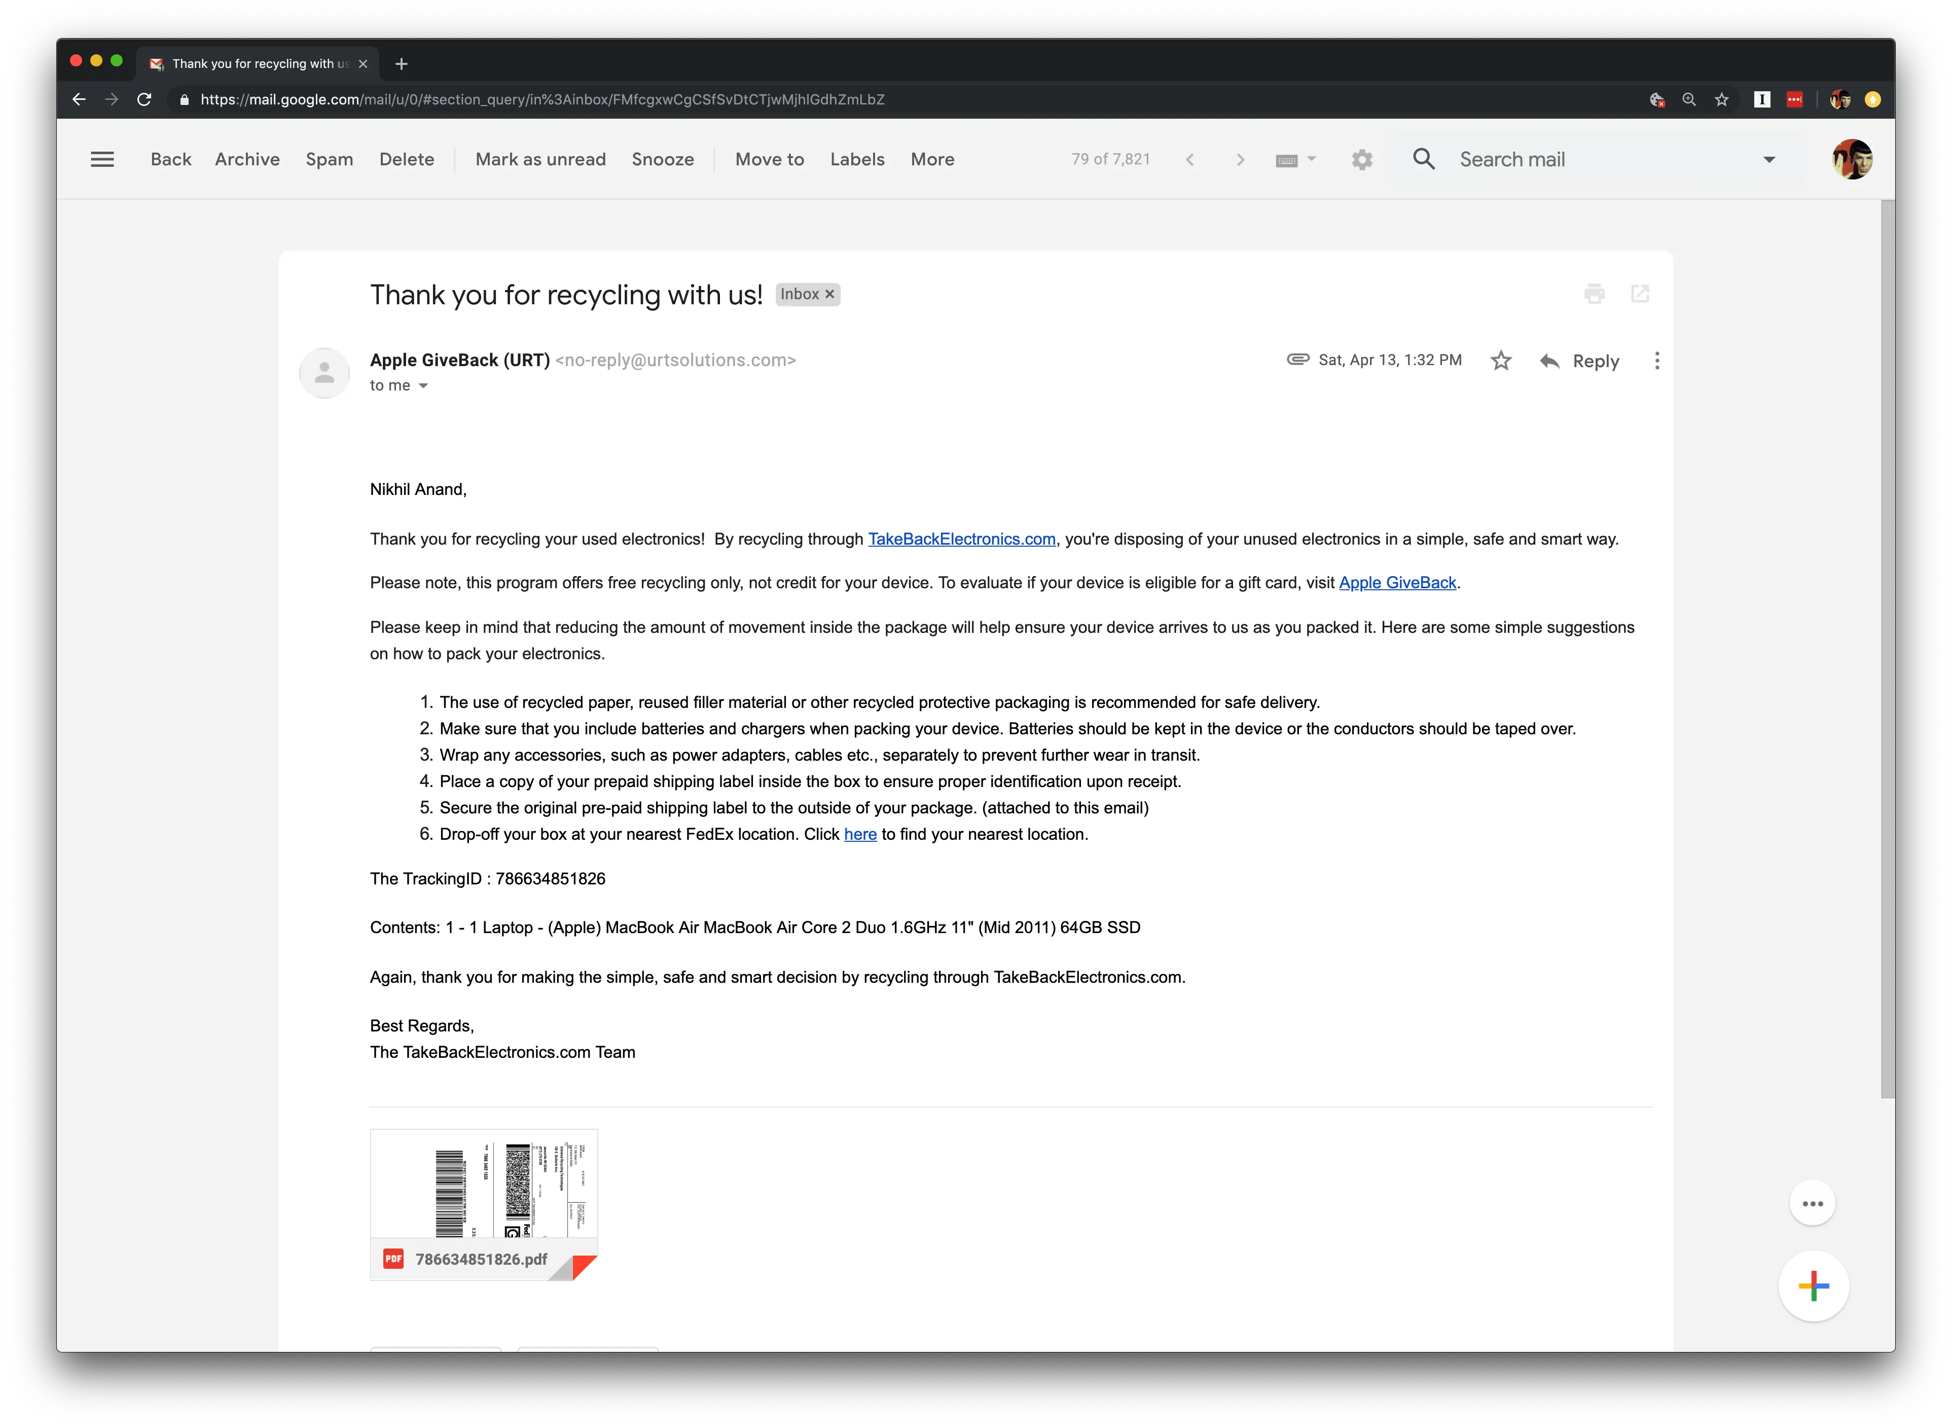
Task: Open the main hamburger menu
Action: 102,159
